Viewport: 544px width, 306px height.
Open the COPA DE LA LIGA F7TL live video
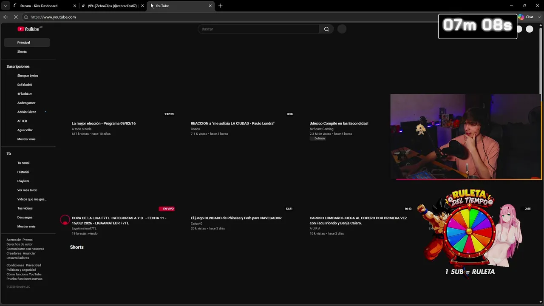[119, 220]
